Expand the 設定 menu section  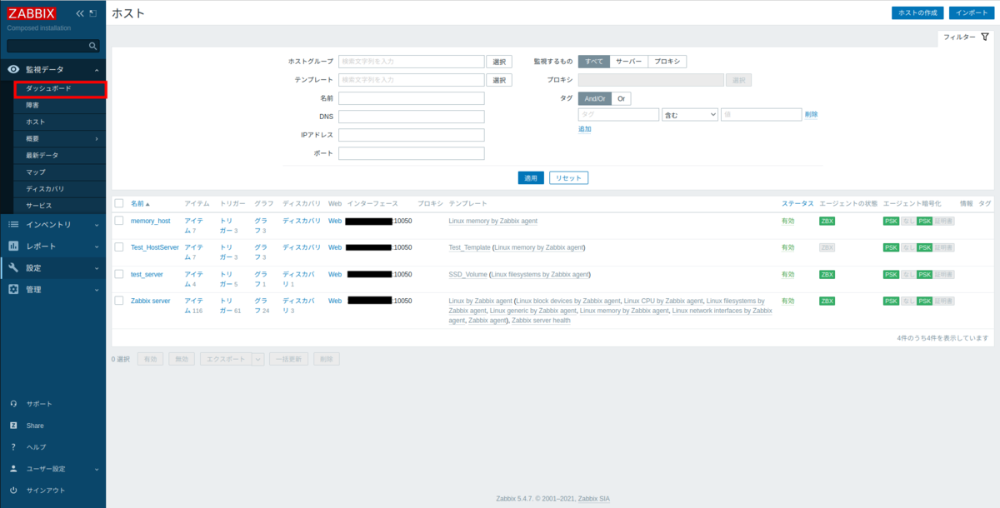click(x=97, y=268)
